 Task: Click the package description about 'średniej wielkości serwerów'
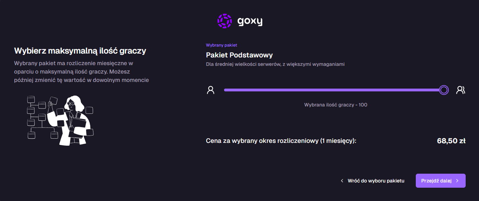click(275, 64)
